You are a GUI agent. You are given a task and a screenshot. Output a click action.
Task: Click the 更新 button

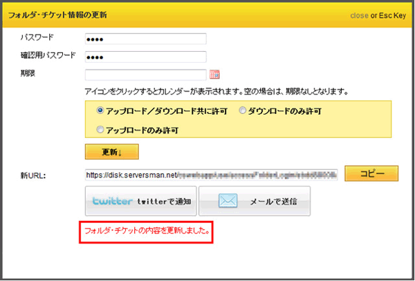point(111,152)
